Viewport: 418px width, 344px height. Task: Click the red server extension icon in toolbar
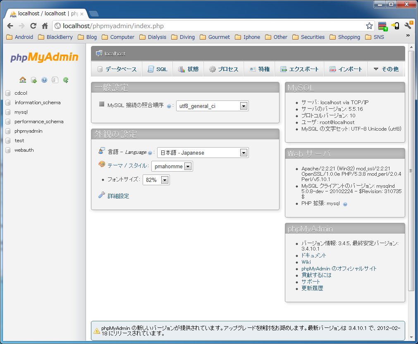point(383,26)
